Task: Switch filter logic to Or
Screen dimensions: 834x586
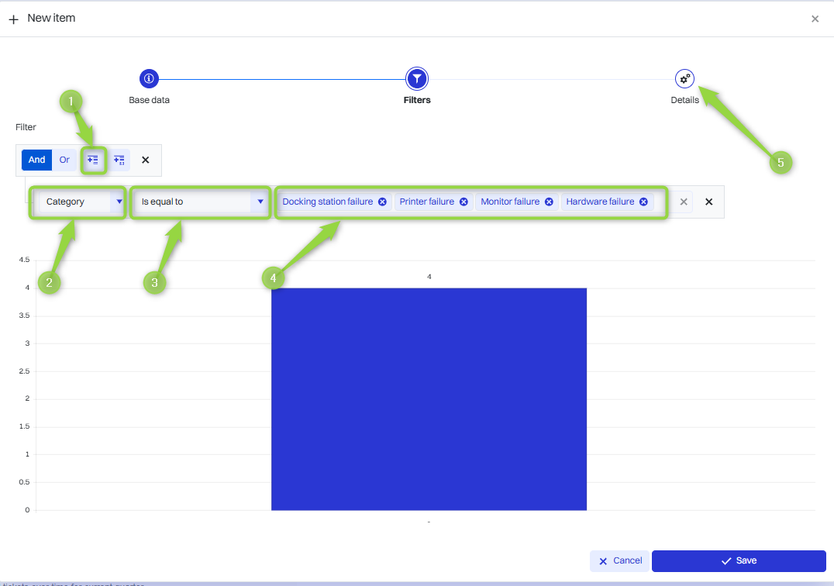Action: [64, 160]
